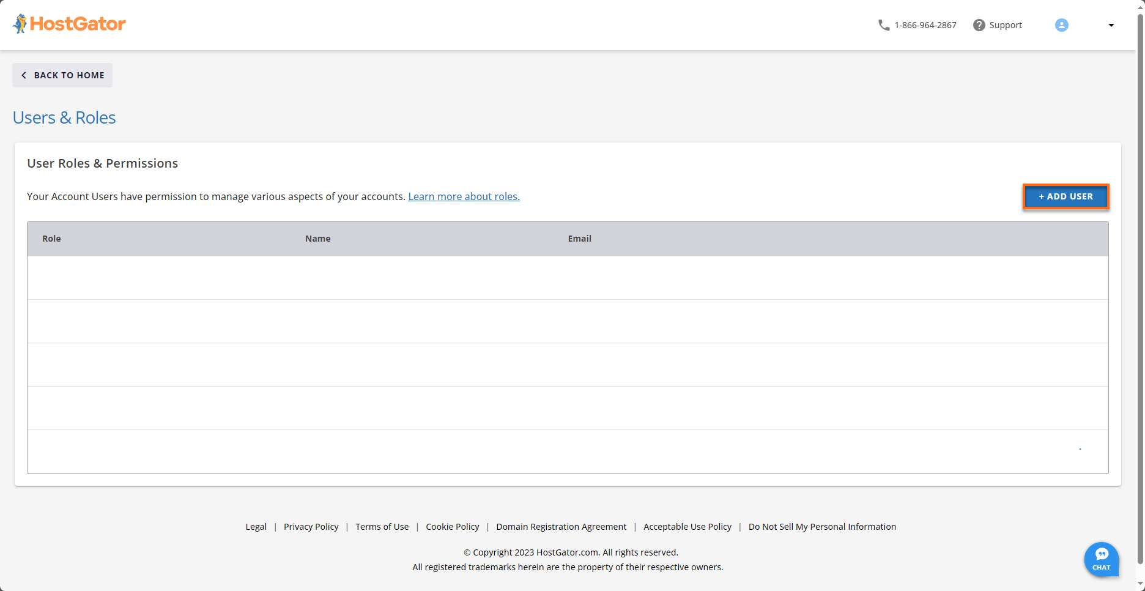This screenshot has height=591, width=1145.
Task: Open the Learn more about roles link
Action: pos(464,196)
